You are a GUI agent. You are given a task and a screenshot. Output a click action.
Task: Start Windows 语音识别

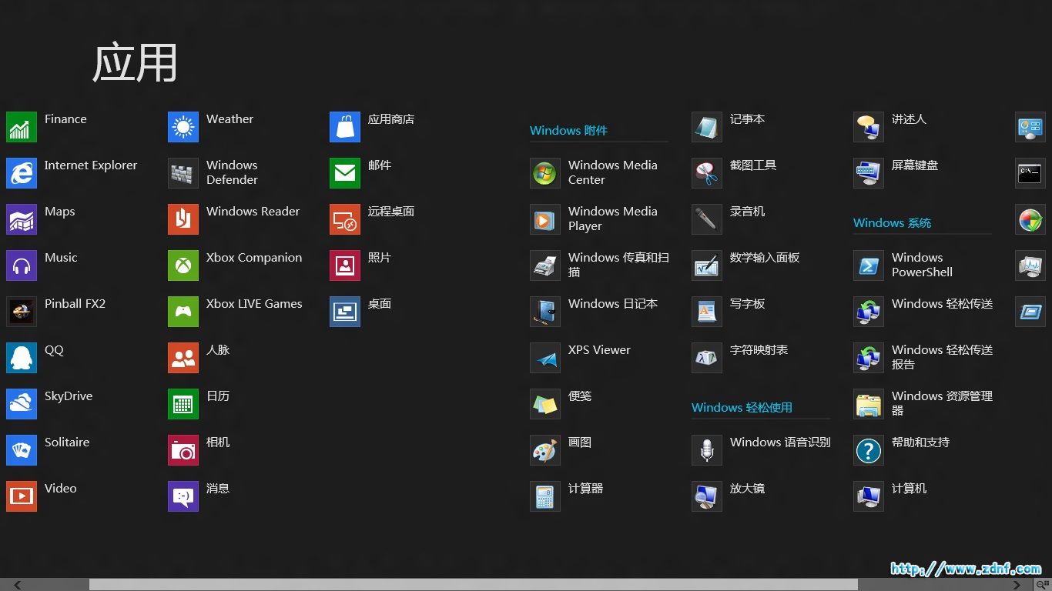(707, 450)
